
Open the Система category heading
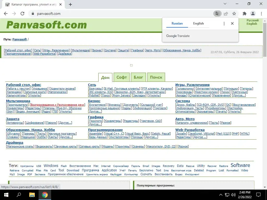point(183,101)
